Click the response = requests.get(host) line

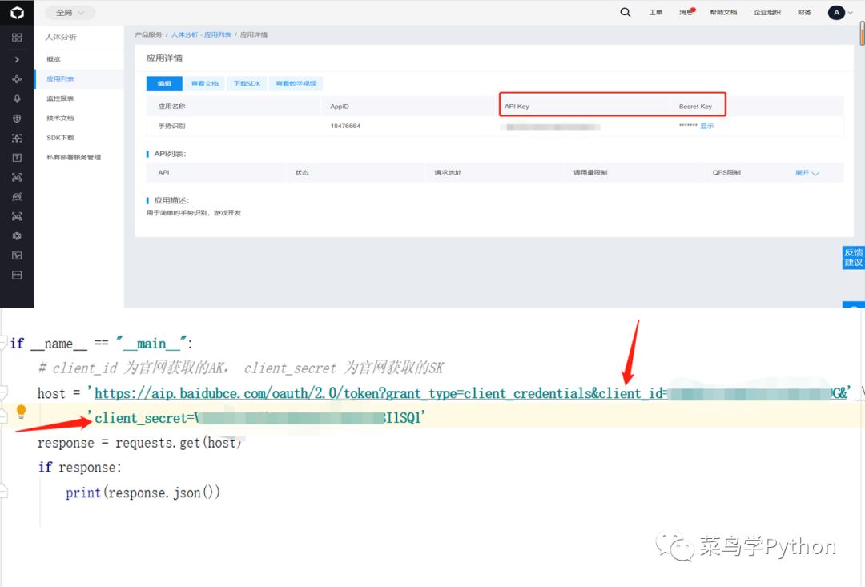[x=139, y=443]
